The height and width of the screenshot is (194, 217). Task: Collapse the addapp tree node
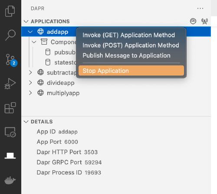30,32
